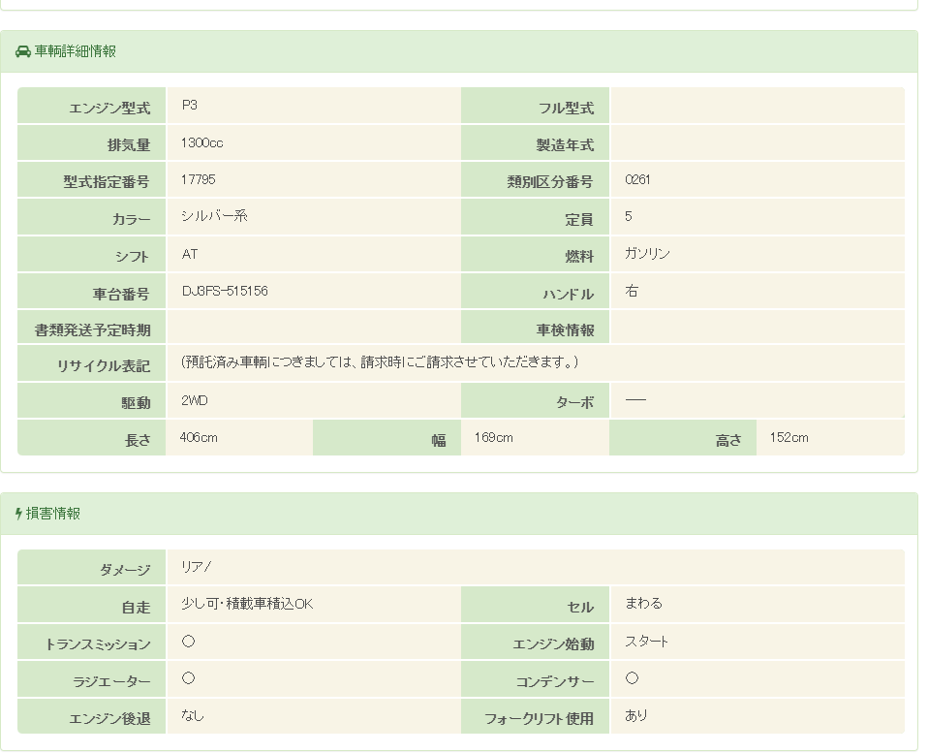Select the 自走 value 少し可・積載車積込OK
This screenshot has height=753, width=928.
pyautogui.click(x=247, y=604)
